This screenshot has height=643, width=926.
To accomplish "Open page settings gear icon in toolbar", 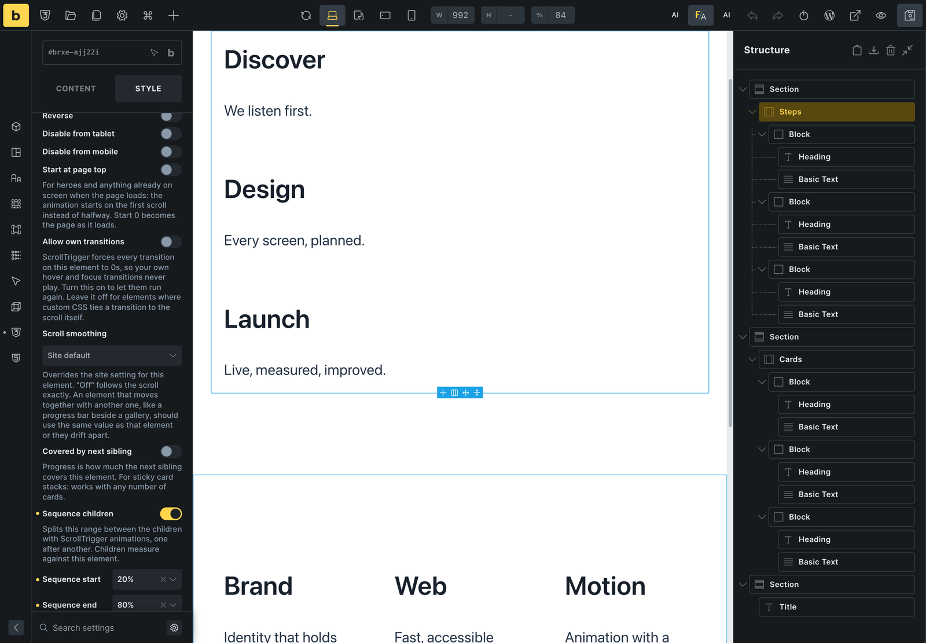I will pos(122,16).
